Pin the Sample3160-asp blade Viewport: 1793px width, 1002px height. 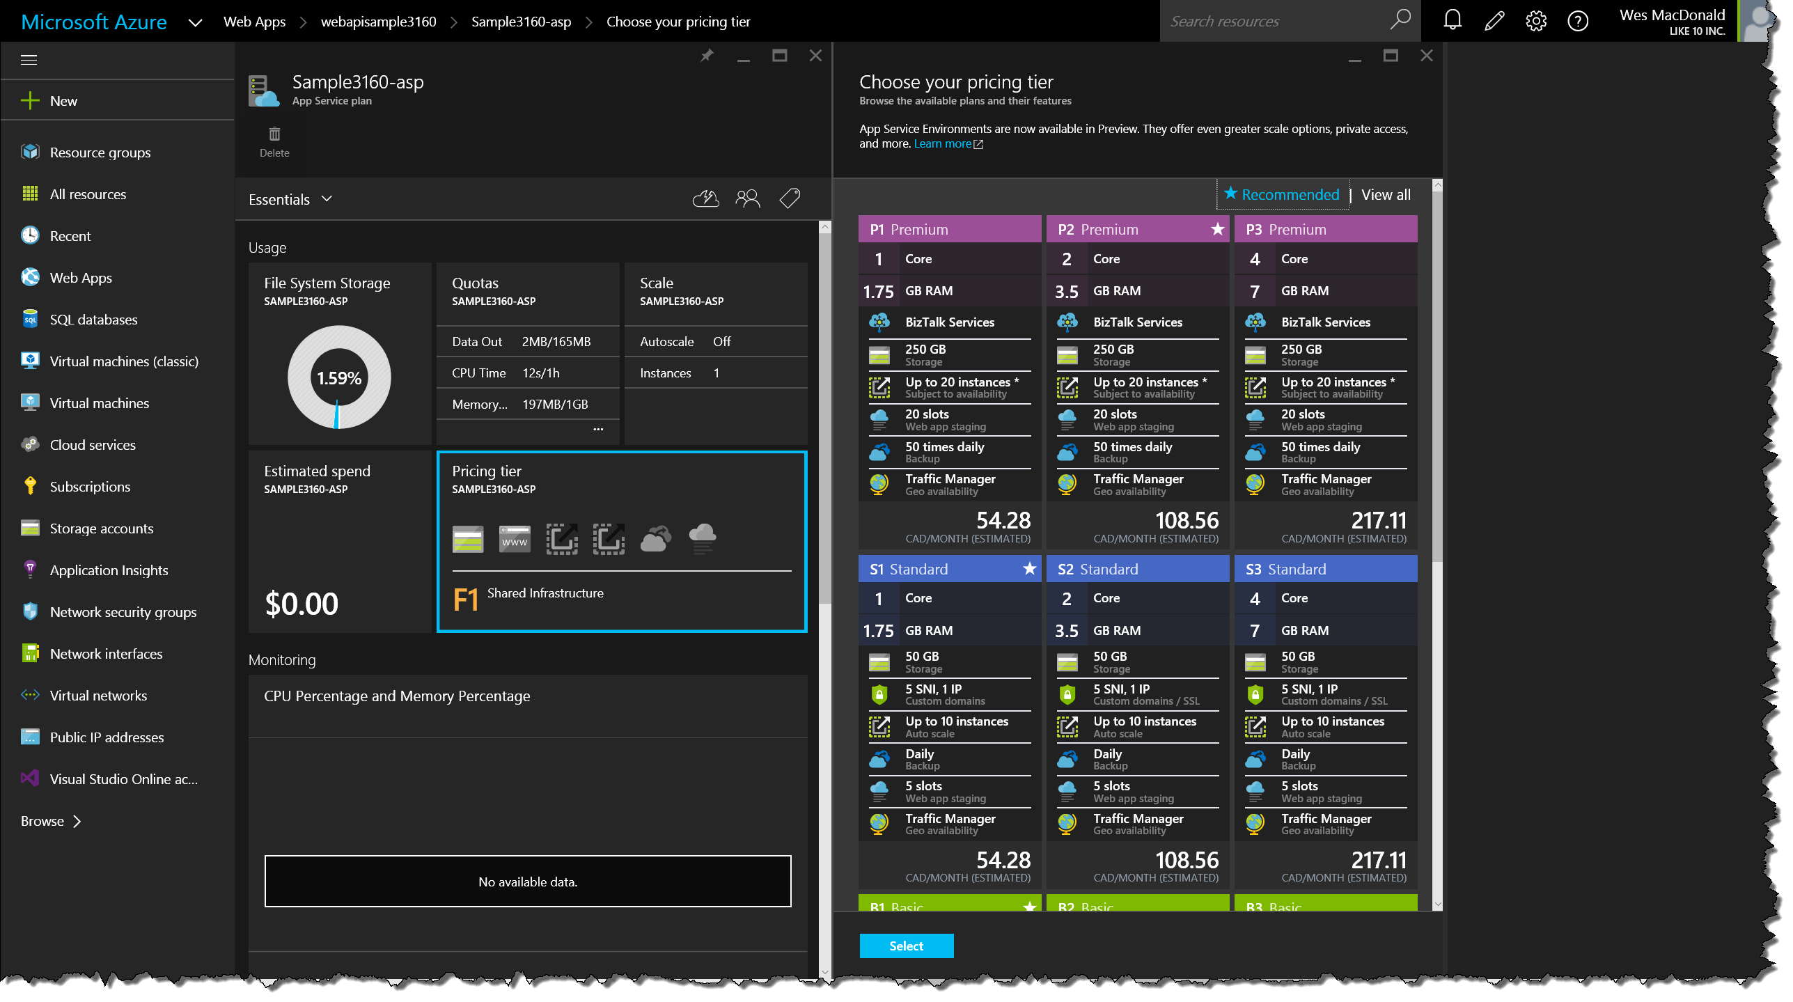[707, 56]
